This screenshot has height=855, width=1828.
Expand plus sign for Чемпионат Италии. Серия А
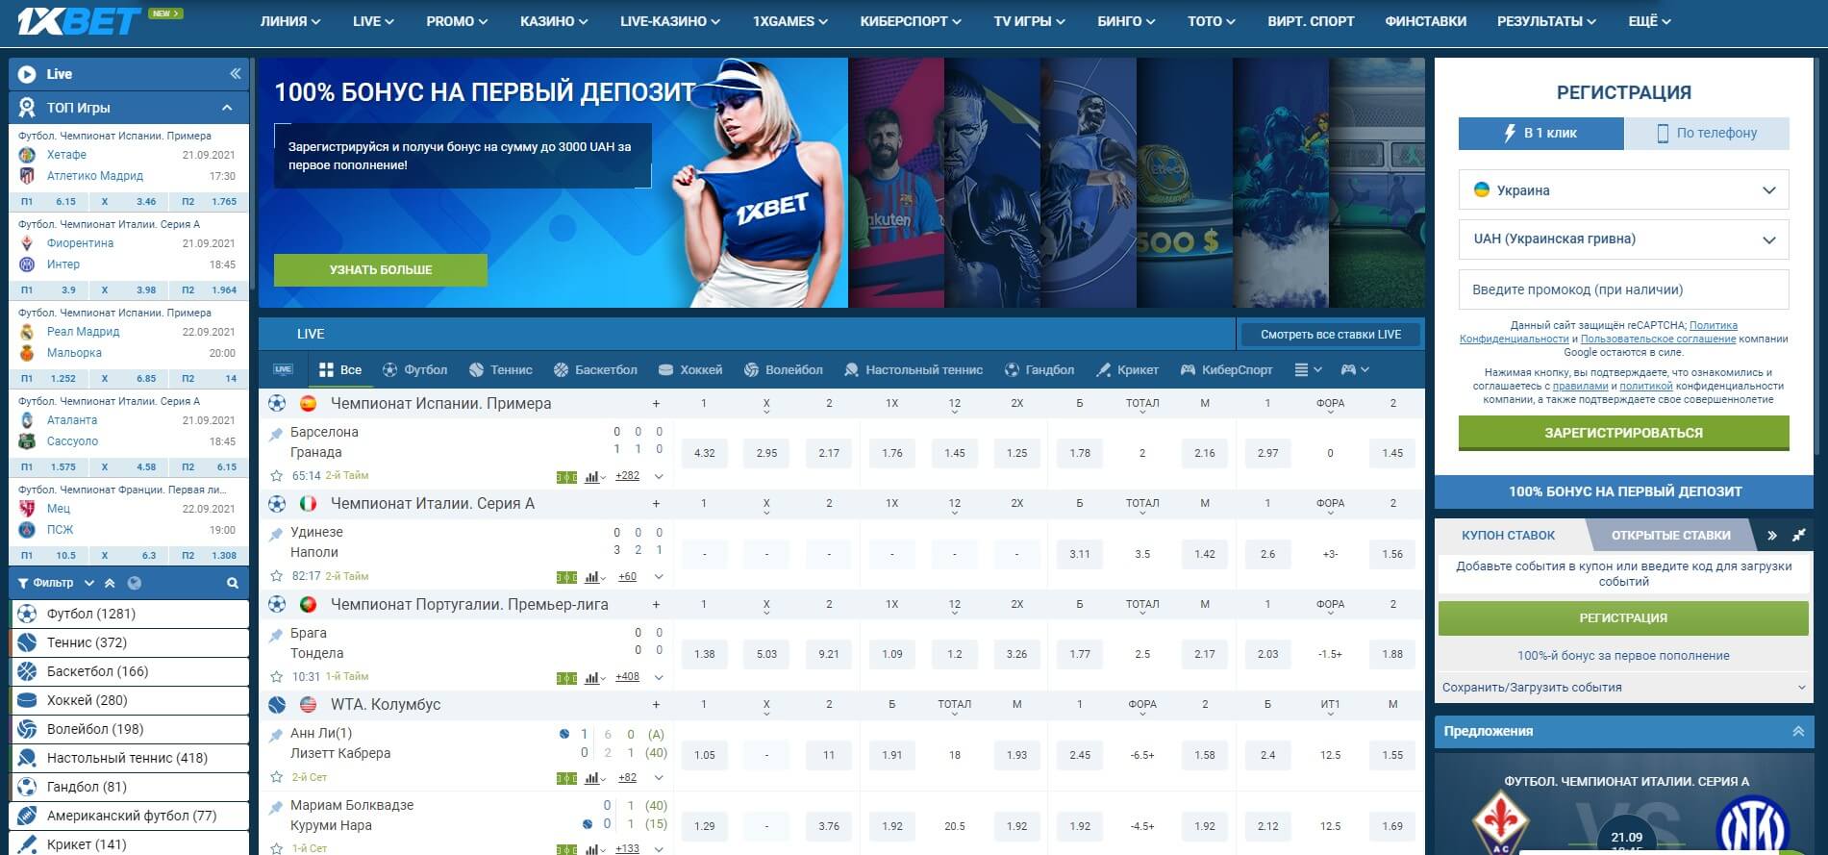coord(656,503)
